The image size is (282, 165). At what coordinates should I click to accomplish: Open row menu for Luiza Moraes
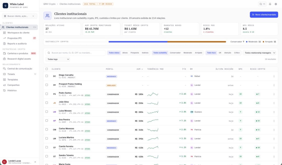tap(274, 112)
